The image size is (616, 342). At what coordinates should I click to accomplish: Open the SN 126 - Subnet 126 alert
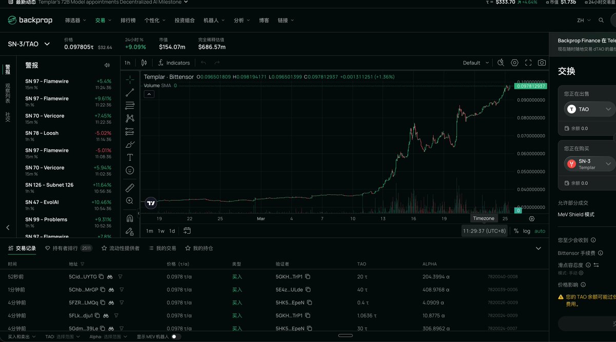(68, 188)
